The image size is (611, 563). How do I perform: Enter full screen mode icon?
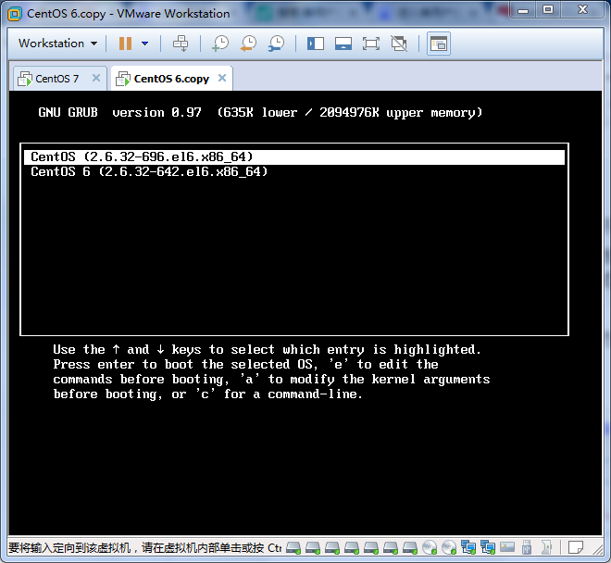point(371,44)
